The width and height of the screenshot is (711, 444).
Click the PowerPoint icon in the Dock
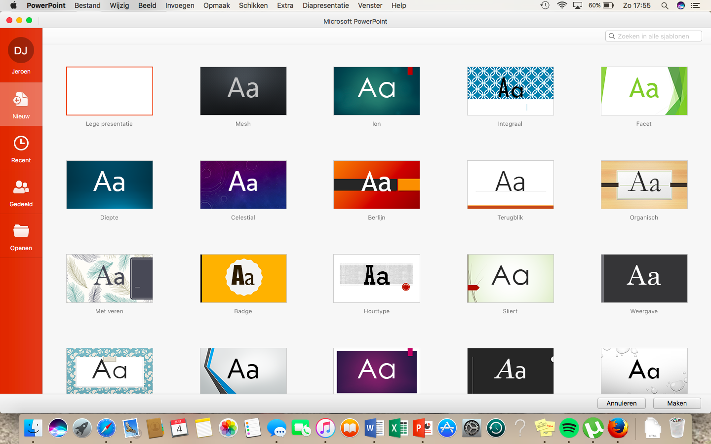point(423,428)
